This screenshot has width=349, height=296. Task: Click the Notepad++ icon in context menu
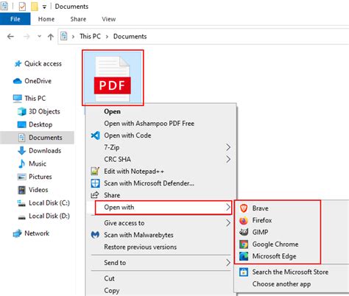click(95, 171)
